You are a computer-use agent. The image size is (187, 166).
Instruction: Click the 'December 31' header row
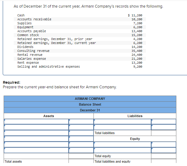click(90, 110)
